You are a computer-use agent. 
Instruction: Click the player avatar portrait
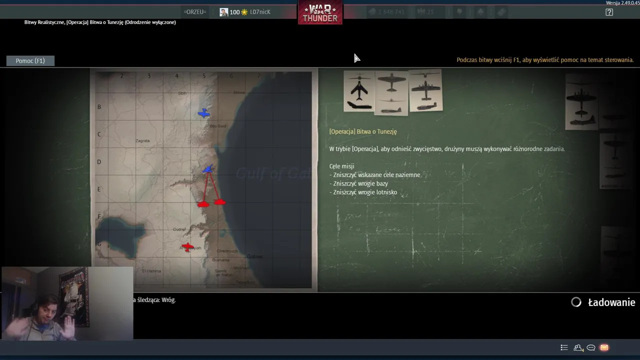pos(224,12)
